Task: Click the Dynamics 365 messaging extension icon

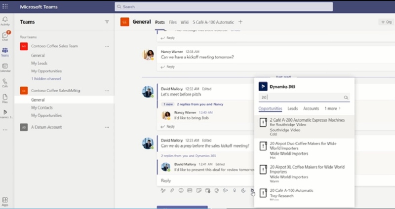Action: (x=252, y=191)
